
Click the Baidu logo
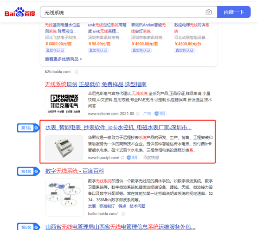point(20,12)
